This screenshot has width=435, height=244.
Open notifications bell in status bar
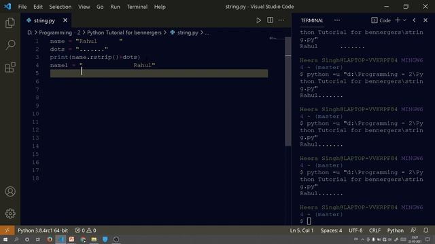pos(426,230)
